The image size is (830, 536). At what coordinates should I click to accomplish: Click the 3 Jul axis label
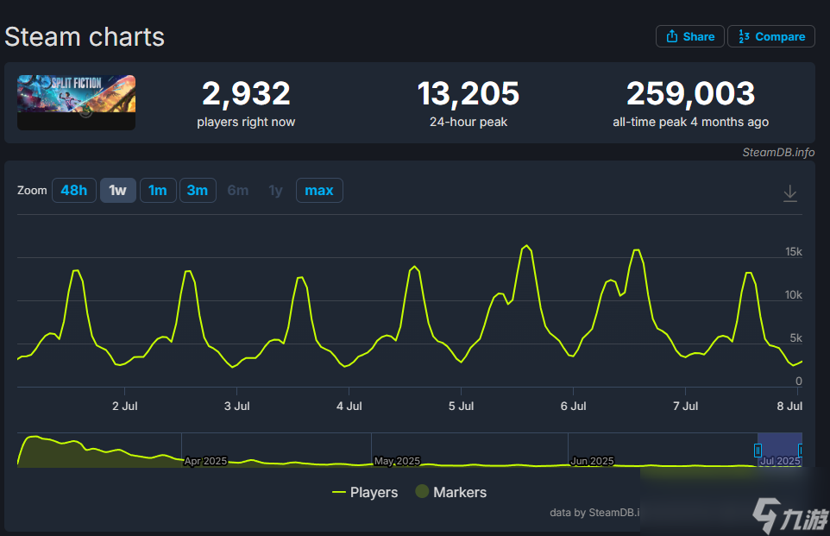236,406
